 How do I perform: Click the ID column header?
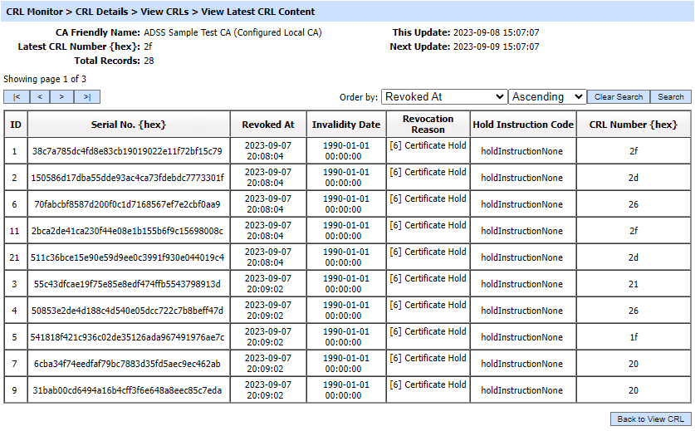tap(15, 125)
